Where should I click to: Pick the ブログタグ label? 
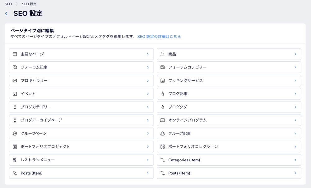(178, 107)
